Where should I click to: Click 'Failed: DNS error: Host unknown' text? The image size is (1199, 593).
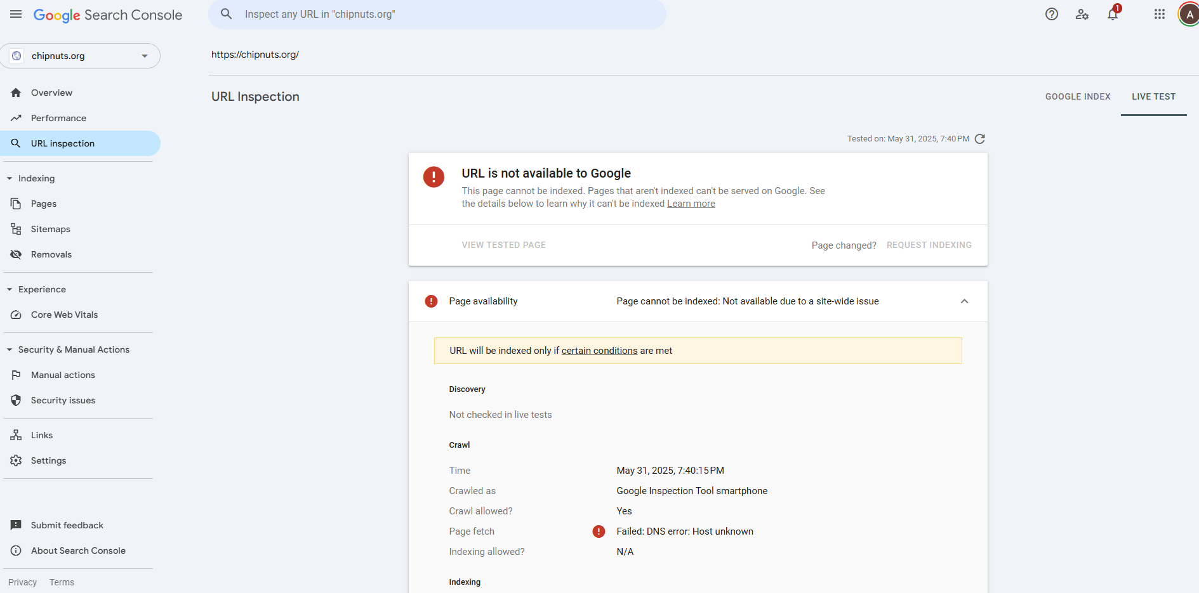685,531
